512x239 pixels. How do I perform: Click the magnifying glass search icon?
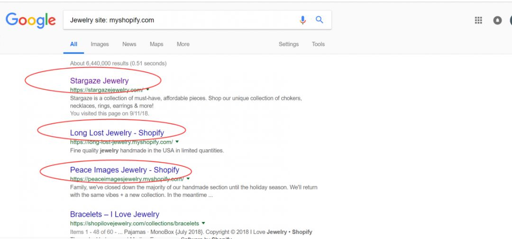tap(320, 20)
